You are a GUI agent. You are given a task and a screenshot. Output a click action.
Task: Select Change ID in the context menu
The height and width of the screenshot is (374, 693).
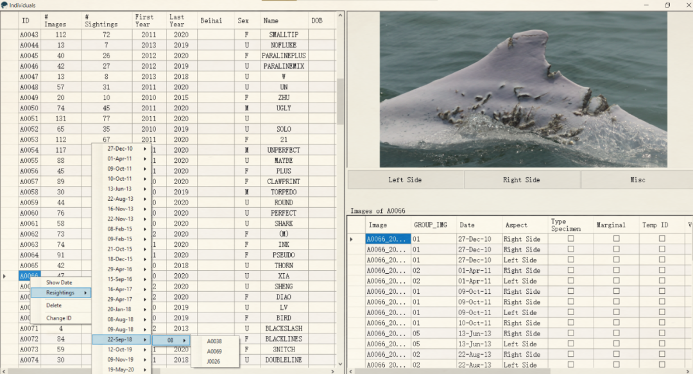pos(58,318)
